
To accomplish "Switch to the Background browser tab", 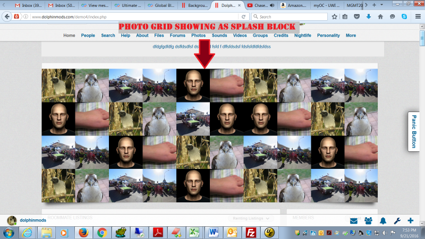I will coord(194,5).
